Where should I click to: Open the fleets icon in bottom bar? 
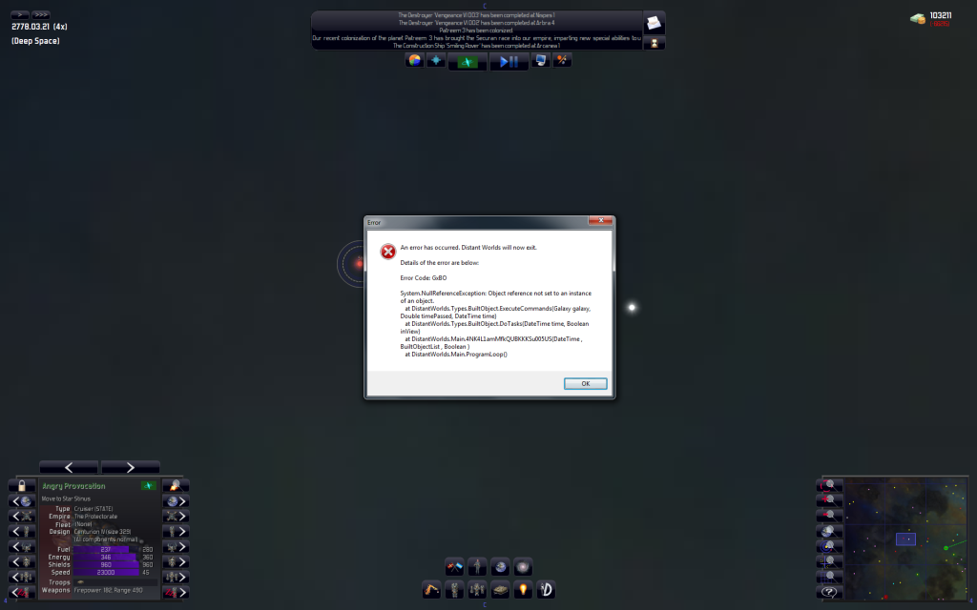(477, 589)
